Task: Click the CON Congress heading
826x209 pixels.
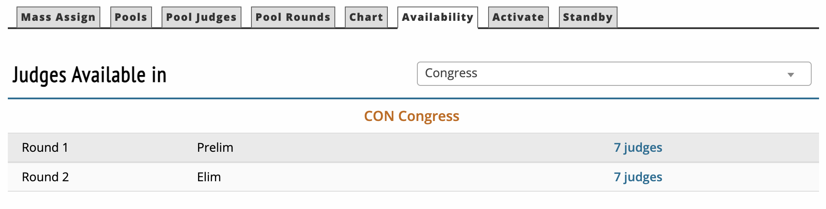Action: tap(411, 116)
